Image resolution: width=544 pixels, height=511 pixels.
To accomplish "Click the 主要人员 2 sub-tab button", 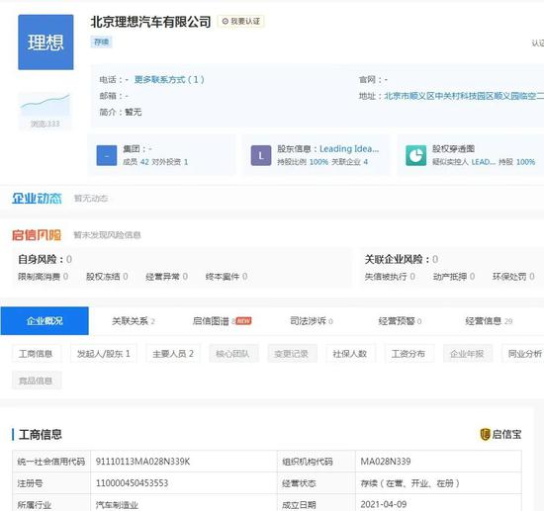I will point(173,354).
